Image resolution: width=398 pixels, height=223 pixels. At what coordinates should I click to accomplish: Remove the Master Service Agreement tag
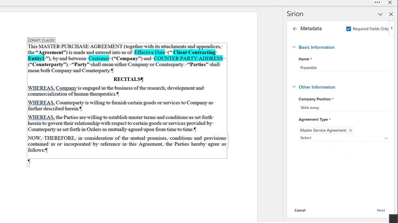(x=351, y=130)
